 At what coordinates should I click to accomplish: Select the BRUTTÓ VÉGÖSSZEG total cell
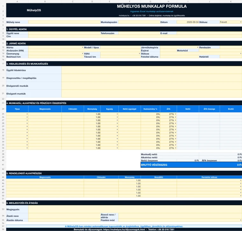coord(191,165)
